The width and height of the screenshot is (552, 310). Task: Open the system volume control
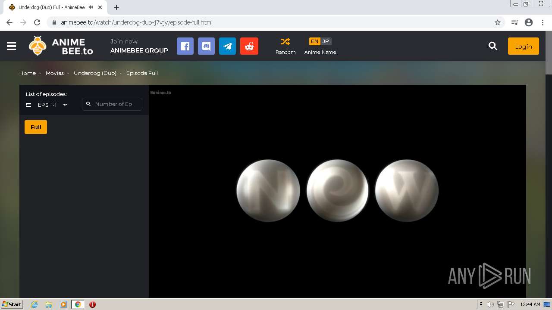pyautogui.click(x=490, y=304)
